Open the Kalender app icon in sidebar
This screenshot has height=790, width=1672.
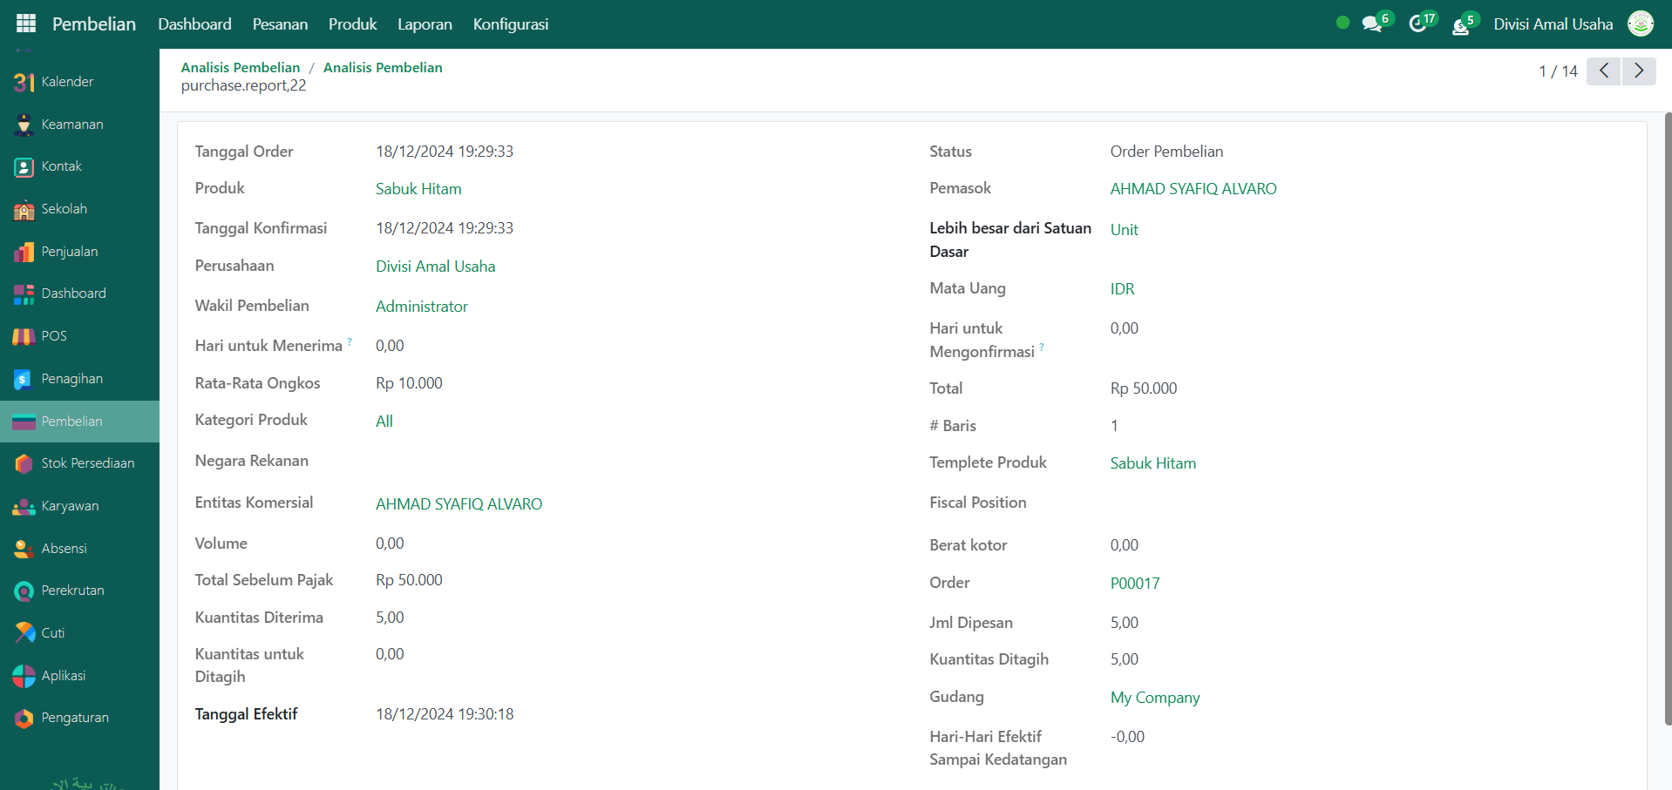tap(24, 82)
